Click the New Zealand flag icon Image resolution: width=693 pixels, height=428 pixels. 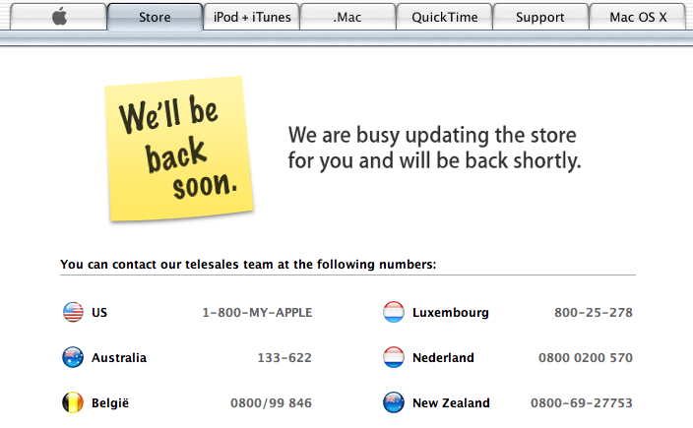pos(394,402)
